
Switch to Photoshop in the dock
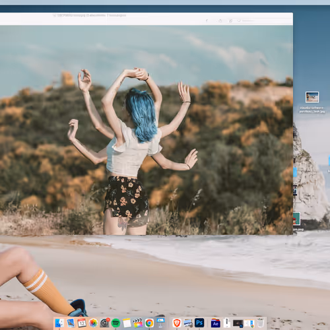[x=199, y=323]
